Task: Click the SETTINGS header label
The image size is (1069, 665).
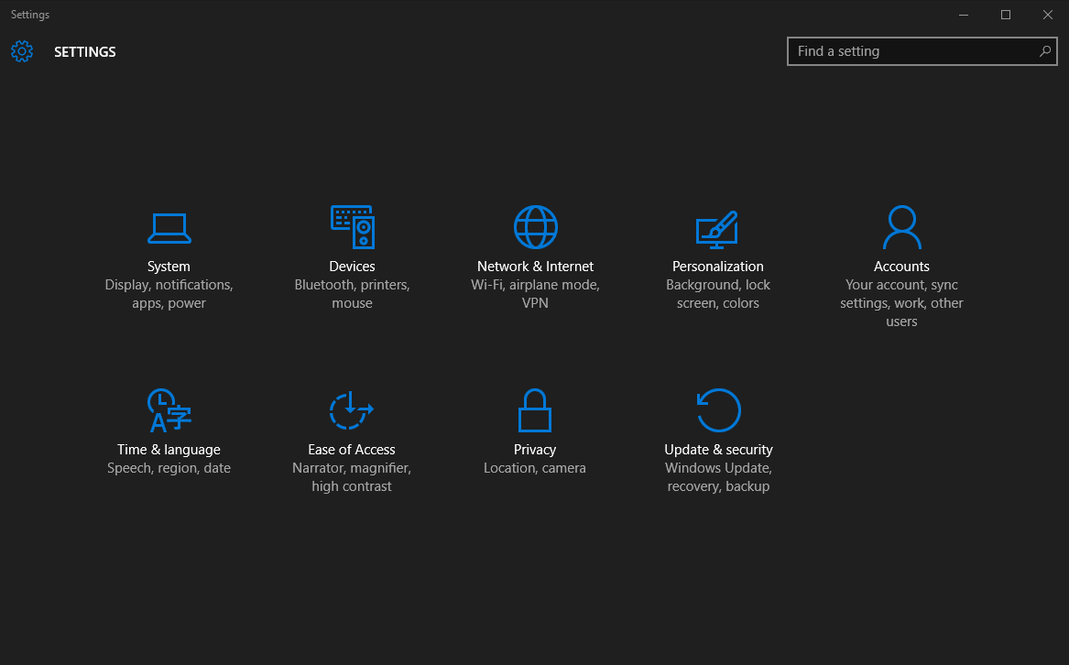Action: 85,52
